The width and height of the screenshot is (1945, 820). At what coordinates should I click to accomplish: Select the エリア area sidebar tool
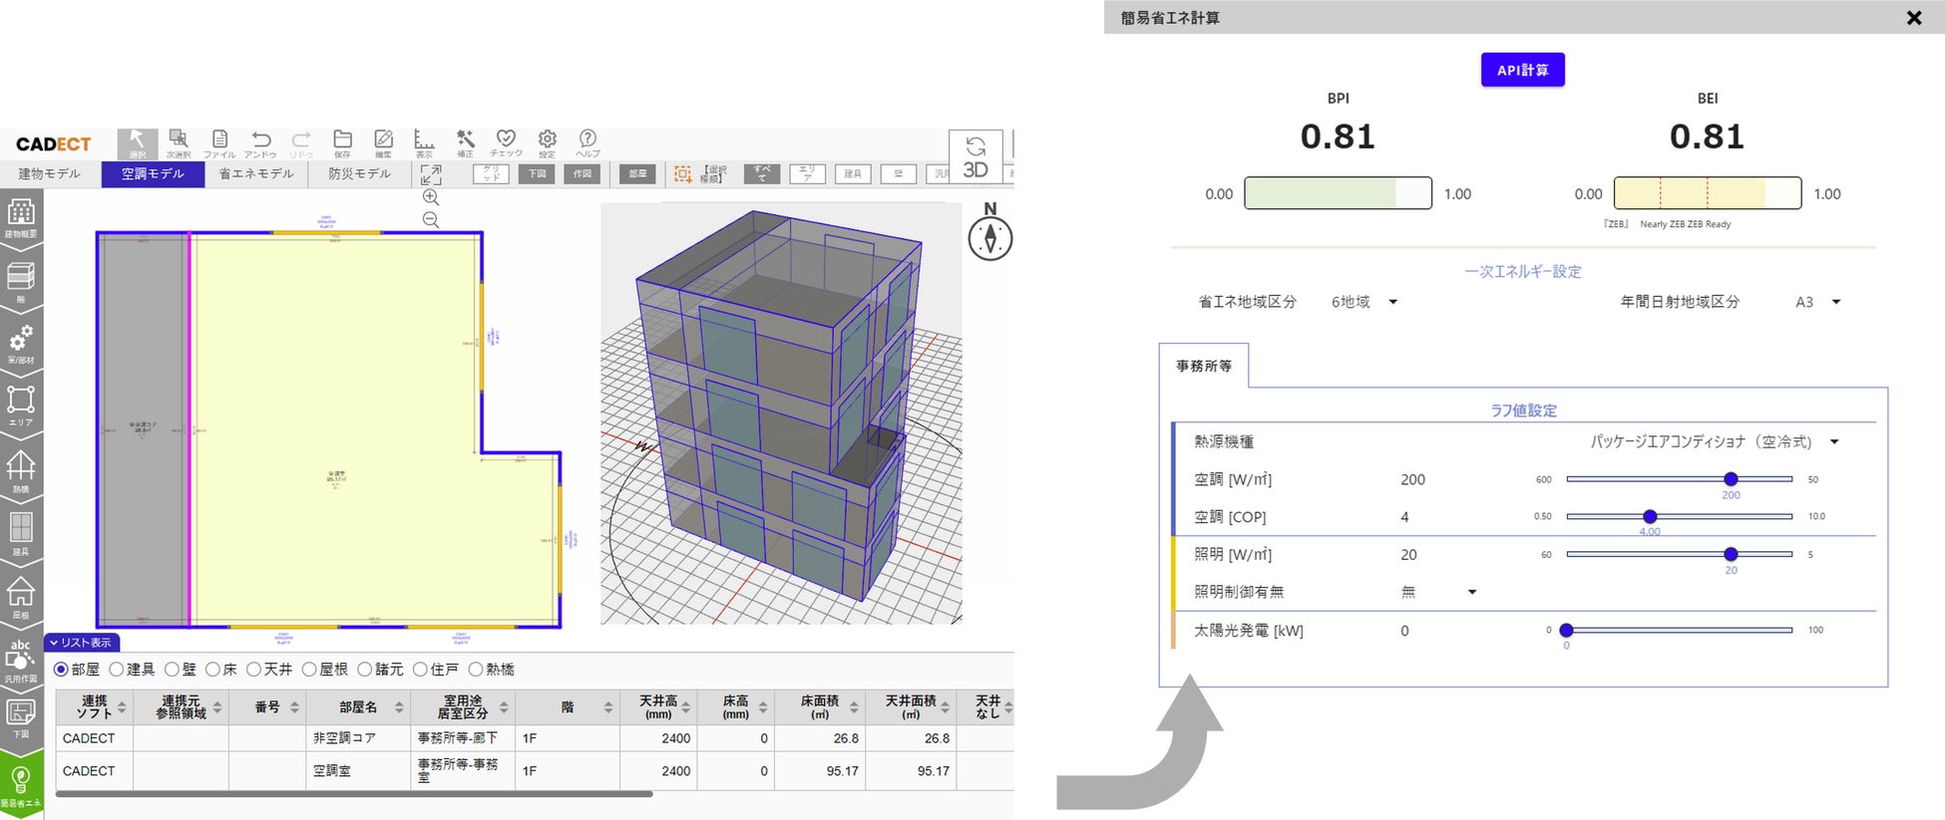(x=21, y=406)
